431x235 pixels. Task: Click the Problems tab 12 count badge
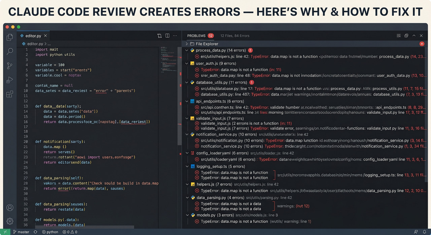coord(211,36)
